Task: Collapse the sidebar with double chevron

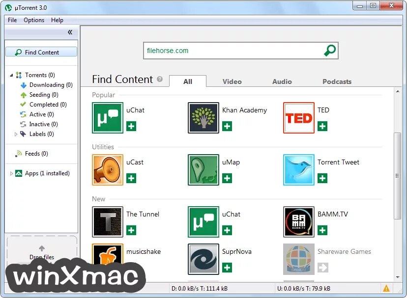Action: click(x=70, y=32)
